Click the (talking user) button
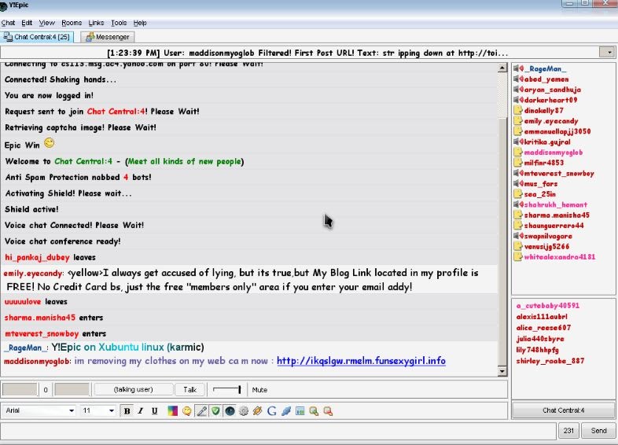 click(x=133, y=389)
